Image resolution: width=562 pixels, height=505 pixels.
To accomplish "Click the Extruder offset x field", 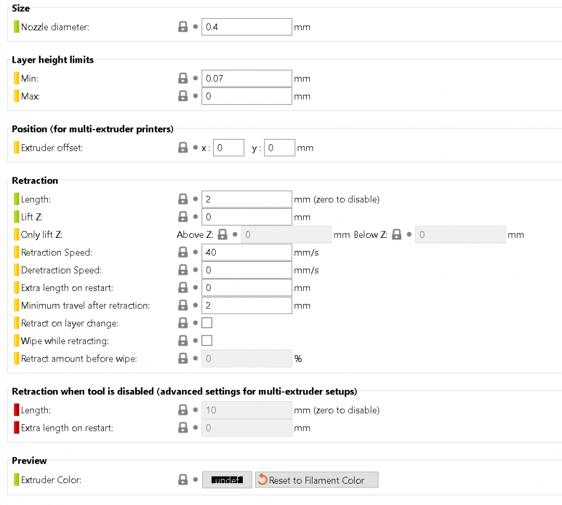I will pyautogui.click(x=229, y=148).
